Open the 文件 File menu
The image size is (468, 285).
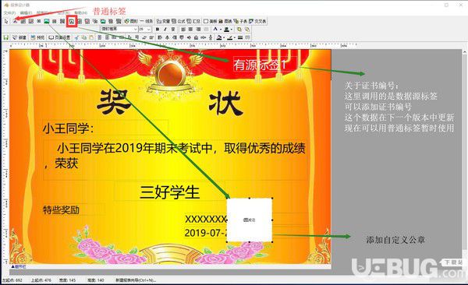(9, 12)
